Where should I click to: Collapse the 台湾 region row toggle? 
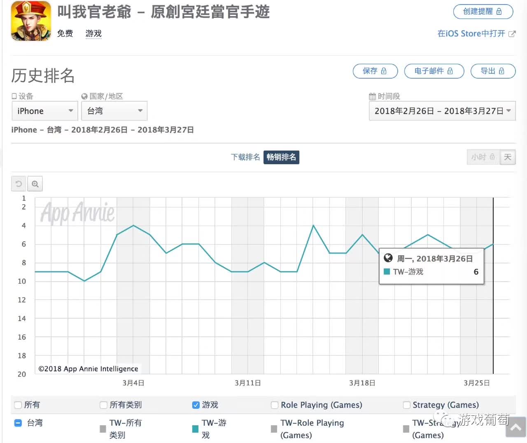(x=18, y=423)
